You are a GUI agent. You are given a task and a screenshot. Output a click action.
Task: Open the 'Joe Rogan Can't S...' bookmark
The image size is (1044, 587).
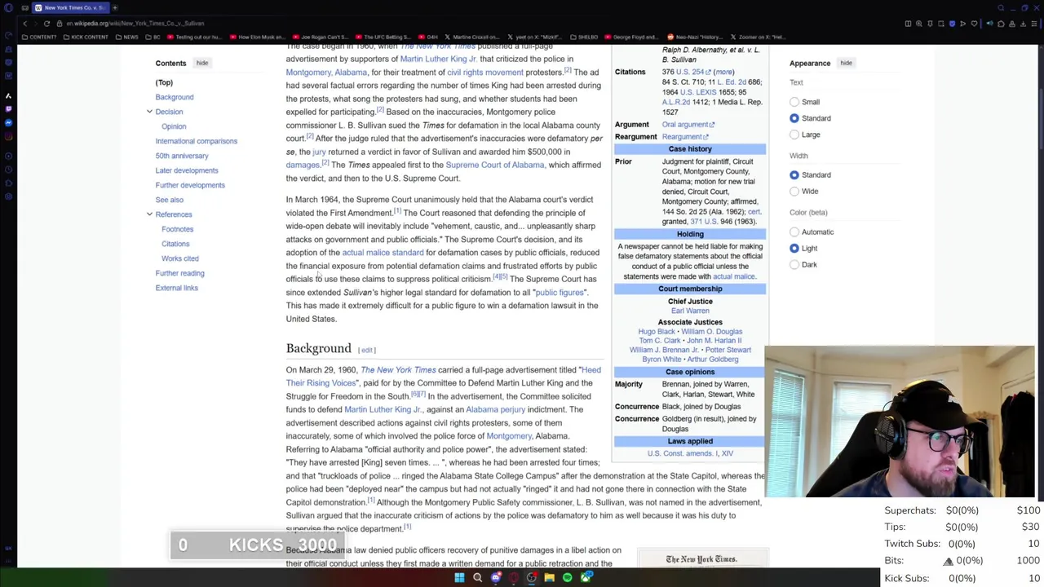click(320, 37)
